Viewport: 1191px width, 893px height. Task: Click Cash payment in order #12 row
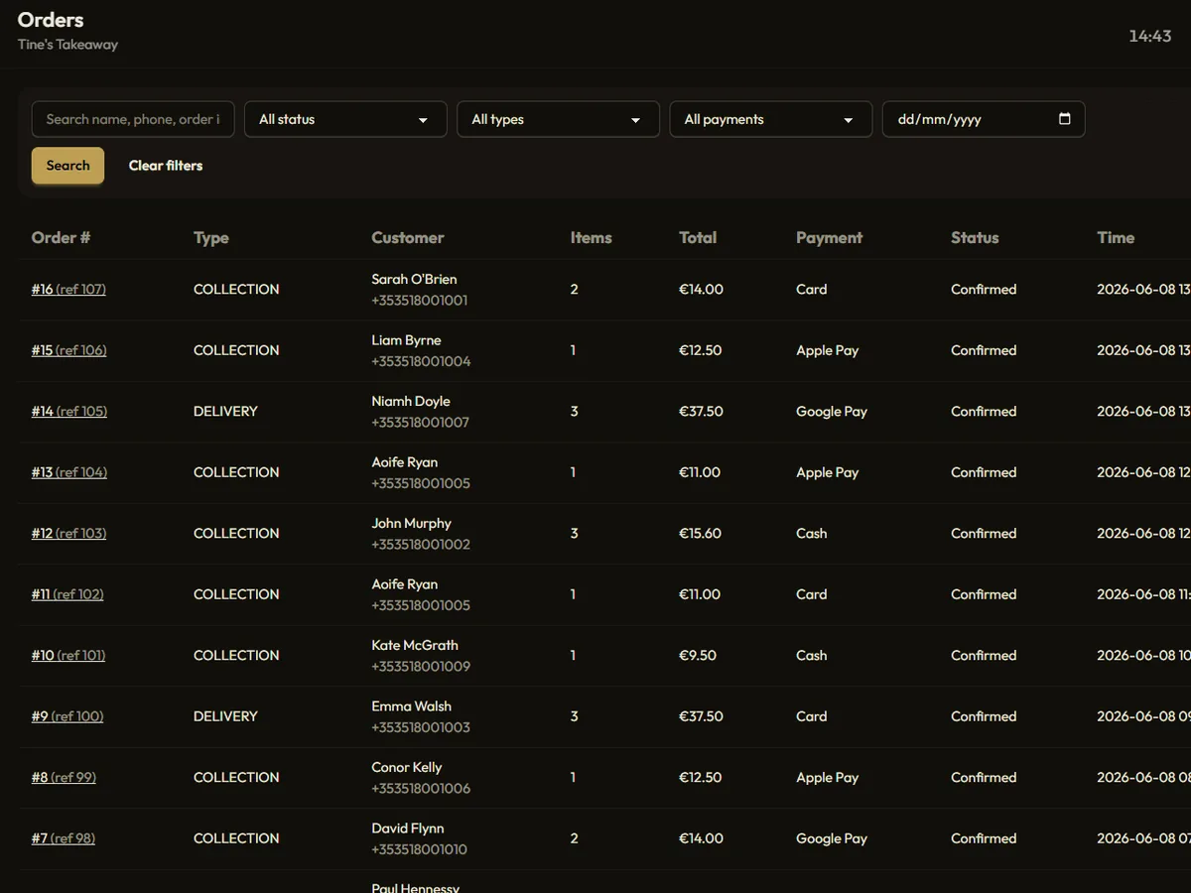[x=811, y=534]
